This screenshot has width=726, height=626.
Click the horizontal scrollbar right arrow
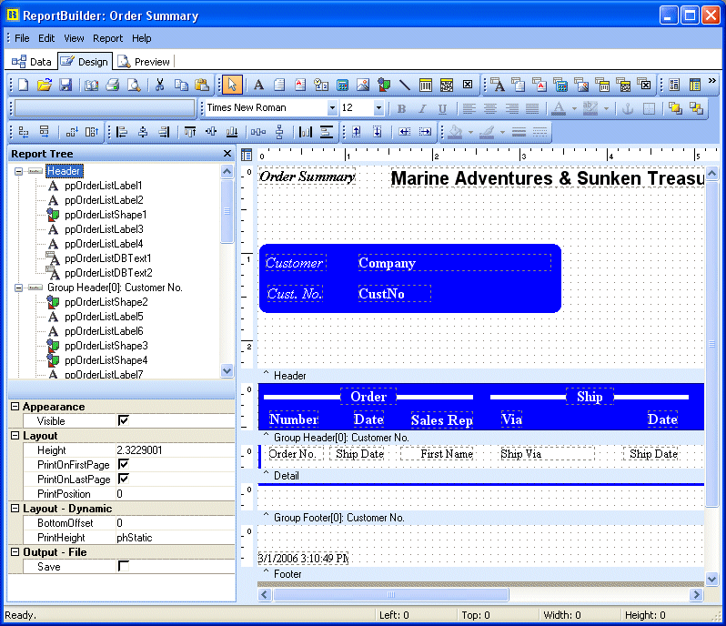coord(695,594)
